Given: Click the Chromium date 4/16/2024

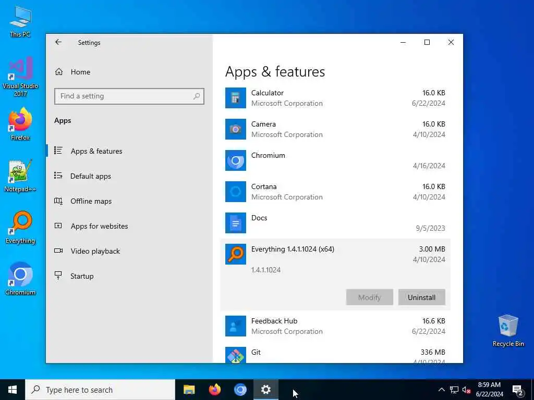Looking at the screenshot, I should 429,166.
